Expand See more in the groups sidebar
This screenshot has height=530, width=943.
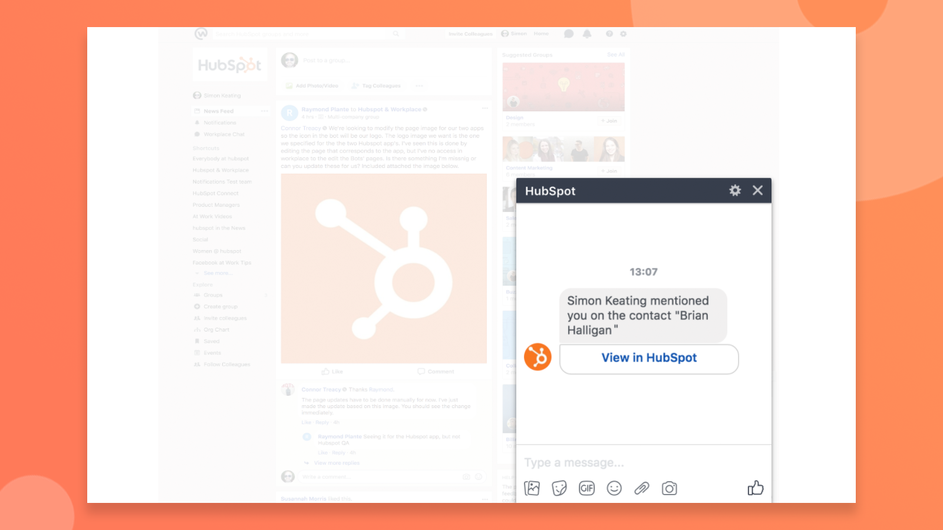click(219, 273)
